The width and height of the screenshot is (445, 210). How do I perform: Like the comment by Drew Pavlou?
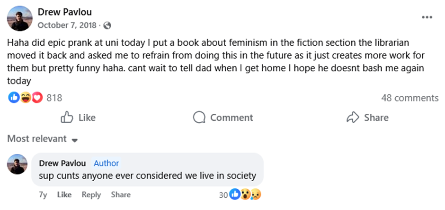64,194
